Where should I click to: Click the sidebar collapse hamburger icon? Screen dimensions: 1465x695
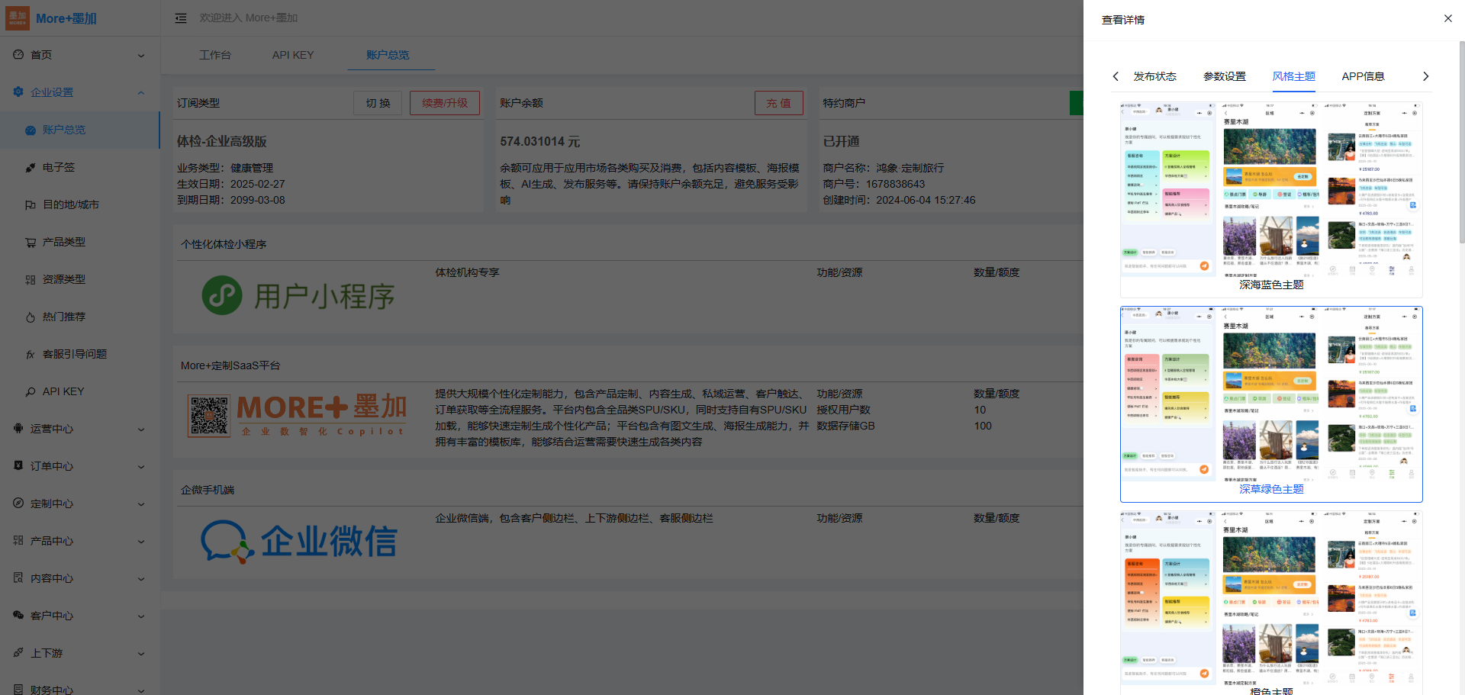tap(181, 18)
